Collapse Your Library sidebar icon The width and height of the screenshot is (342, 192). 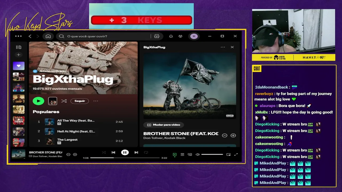coord(18,47)
